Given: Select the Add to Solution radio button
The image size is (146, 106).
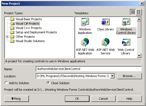Looking at the screenshot, I should pyautogui.click(x=6, y=83).
